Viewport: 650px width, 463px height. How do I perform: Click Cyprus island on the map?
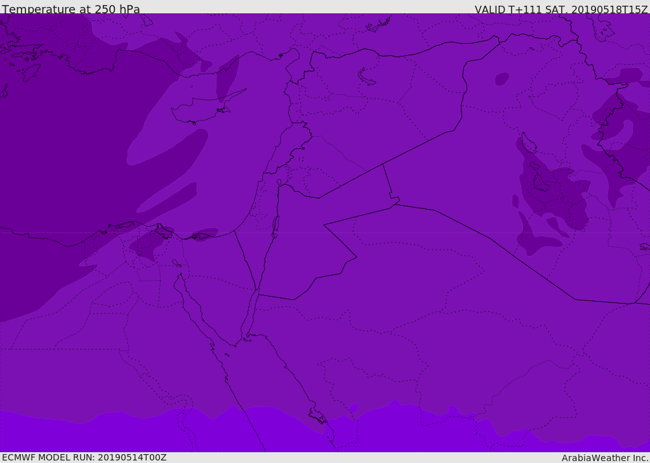203,109
